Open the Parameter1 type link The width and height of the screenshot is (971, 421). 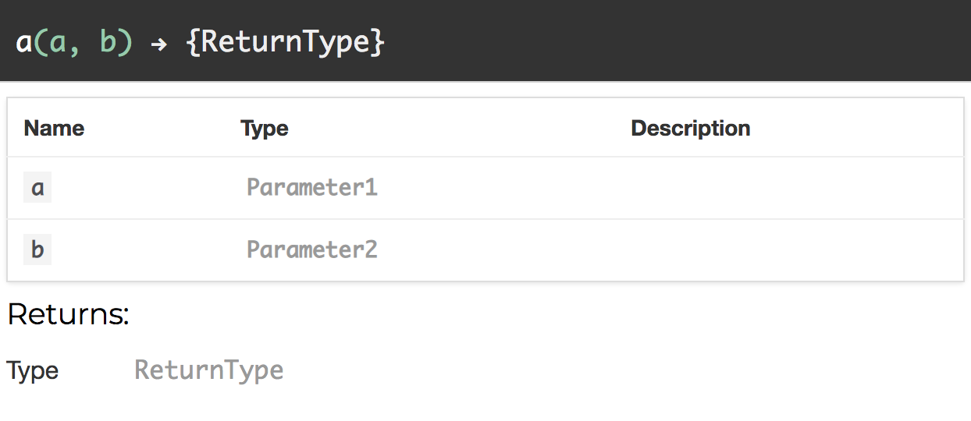[x=312, y=187]
